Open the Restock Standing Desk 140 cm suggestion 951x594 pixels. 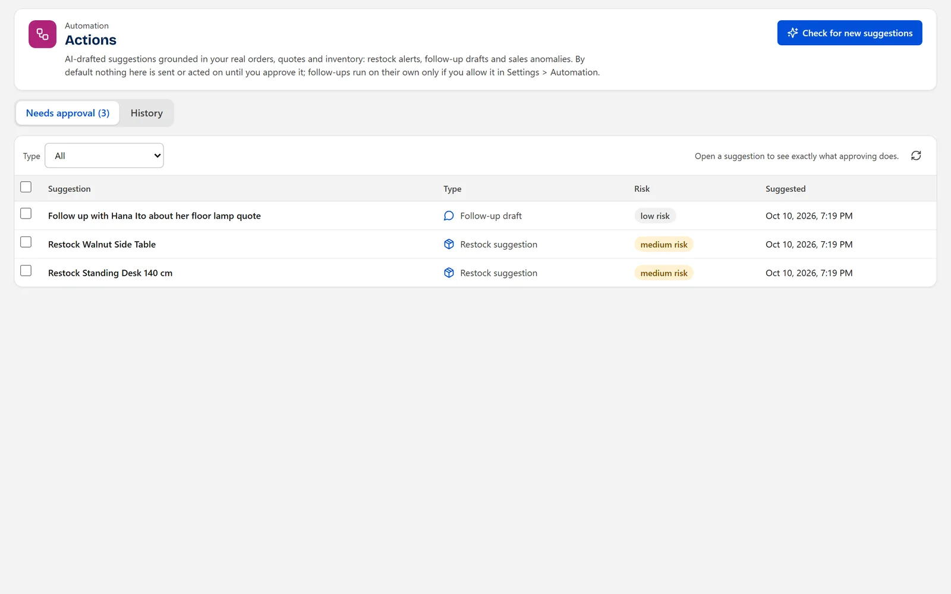(x=110, y=273)
